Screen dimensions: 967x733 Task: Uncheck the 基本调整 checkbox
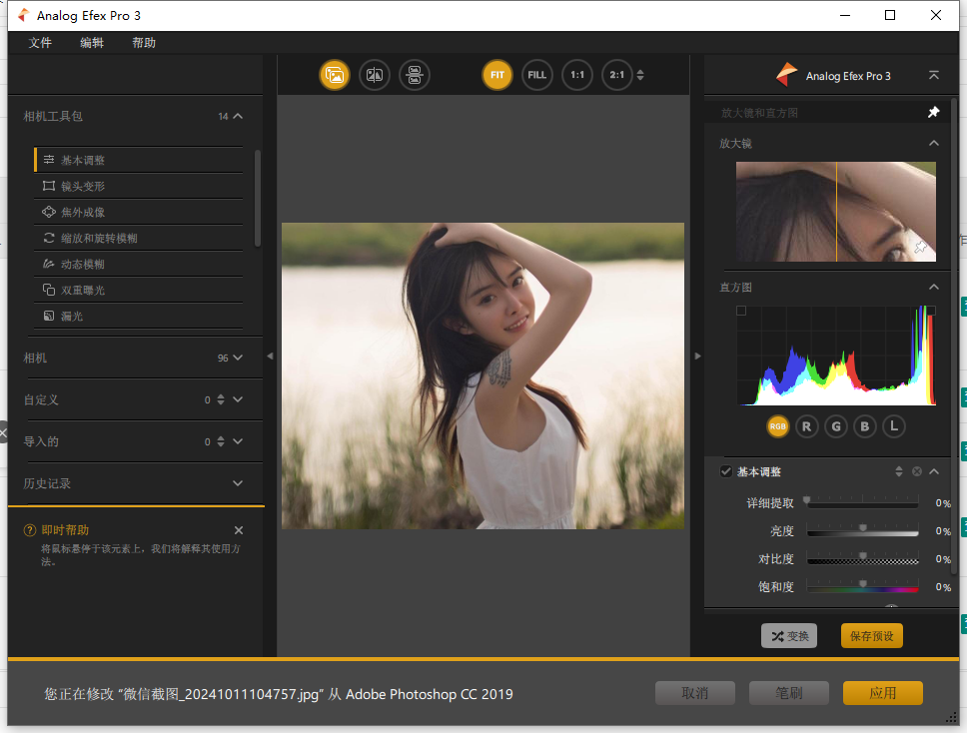726,471
